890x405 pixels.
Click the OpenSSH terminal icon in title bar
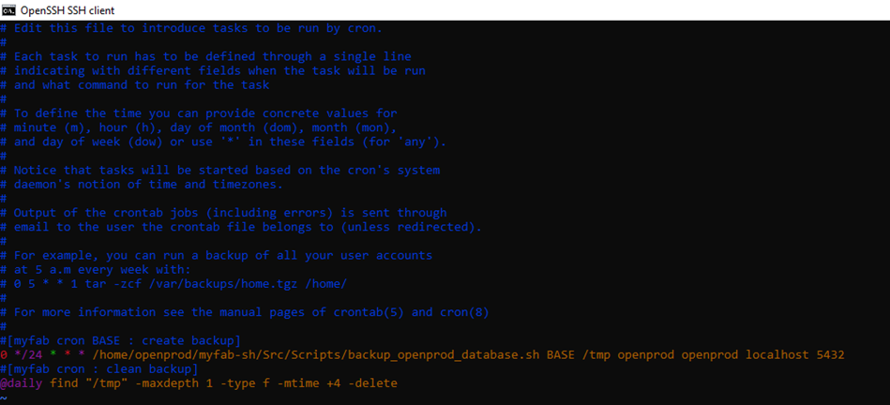point(8,10)
